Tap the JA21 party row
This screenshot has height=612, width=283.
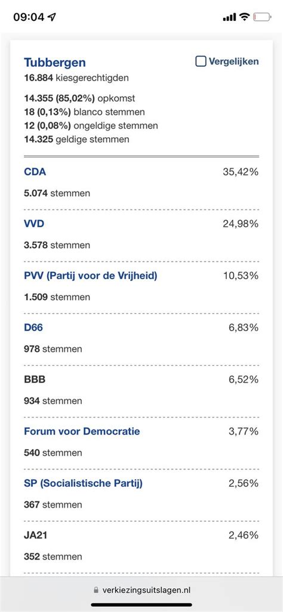tap(141, 546)
